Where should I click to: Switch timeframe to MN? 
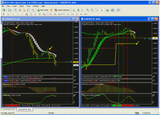86,14
